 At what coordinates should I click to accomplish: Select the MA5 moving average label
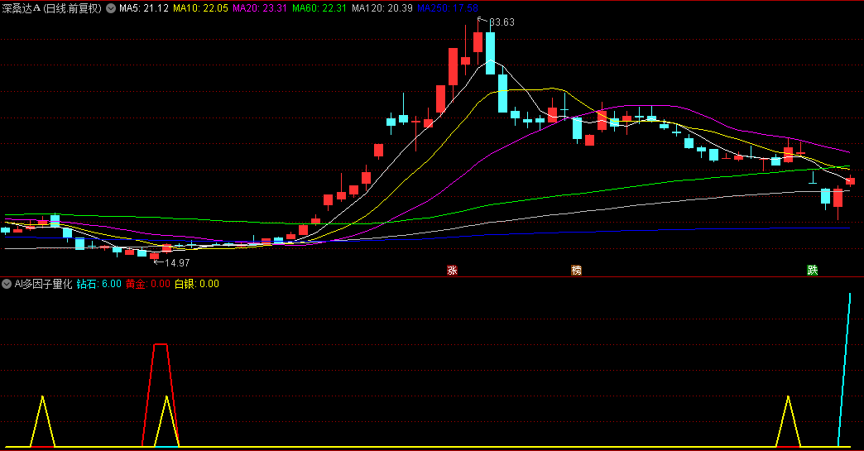point(144,8)
